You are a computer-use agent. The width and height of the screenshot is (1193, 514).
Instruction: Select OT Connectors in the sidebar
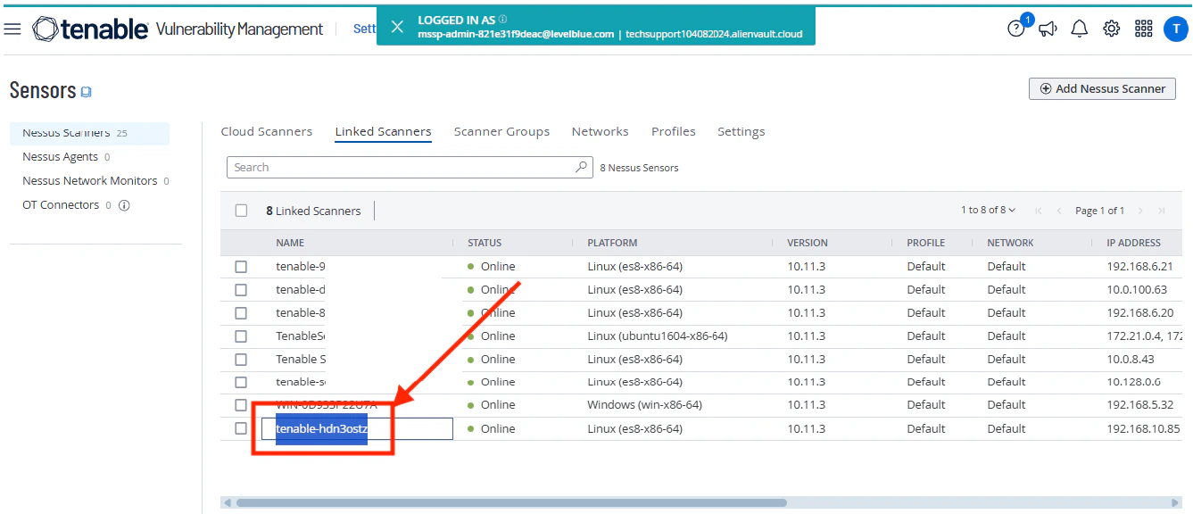point(61,205)
